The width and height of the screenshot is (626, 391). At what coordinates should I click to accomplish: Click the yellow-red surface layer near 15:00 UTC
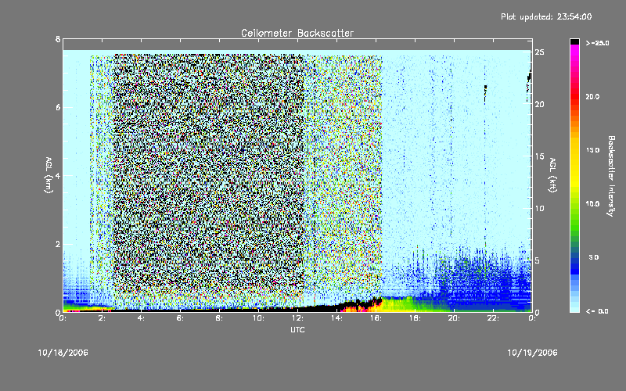pos(359,308)
